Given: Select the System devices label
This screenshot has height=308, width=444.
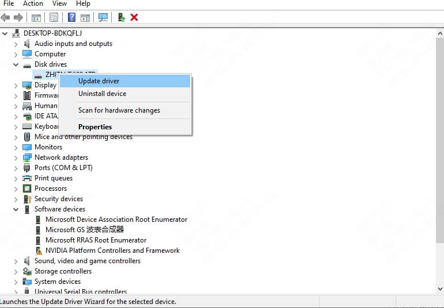Looking at the screenshot, I should coord(58,282).
